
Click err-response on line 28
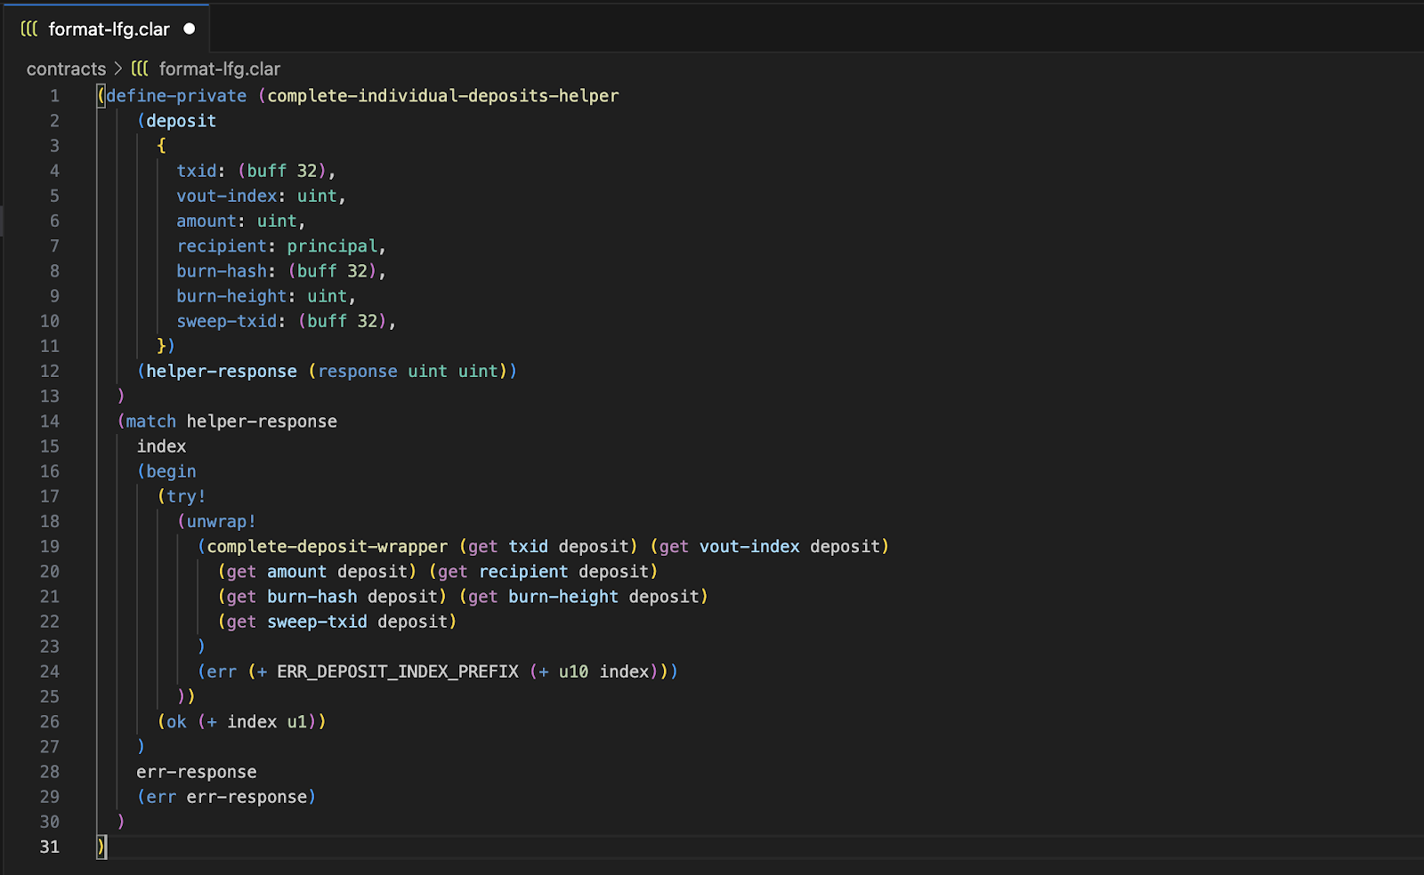tap(197, 772)
